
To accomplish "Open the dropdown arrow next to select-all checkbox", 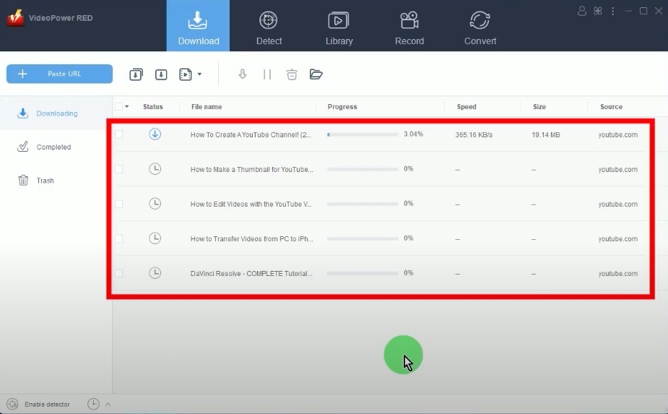I will click(x=127, y=107).
